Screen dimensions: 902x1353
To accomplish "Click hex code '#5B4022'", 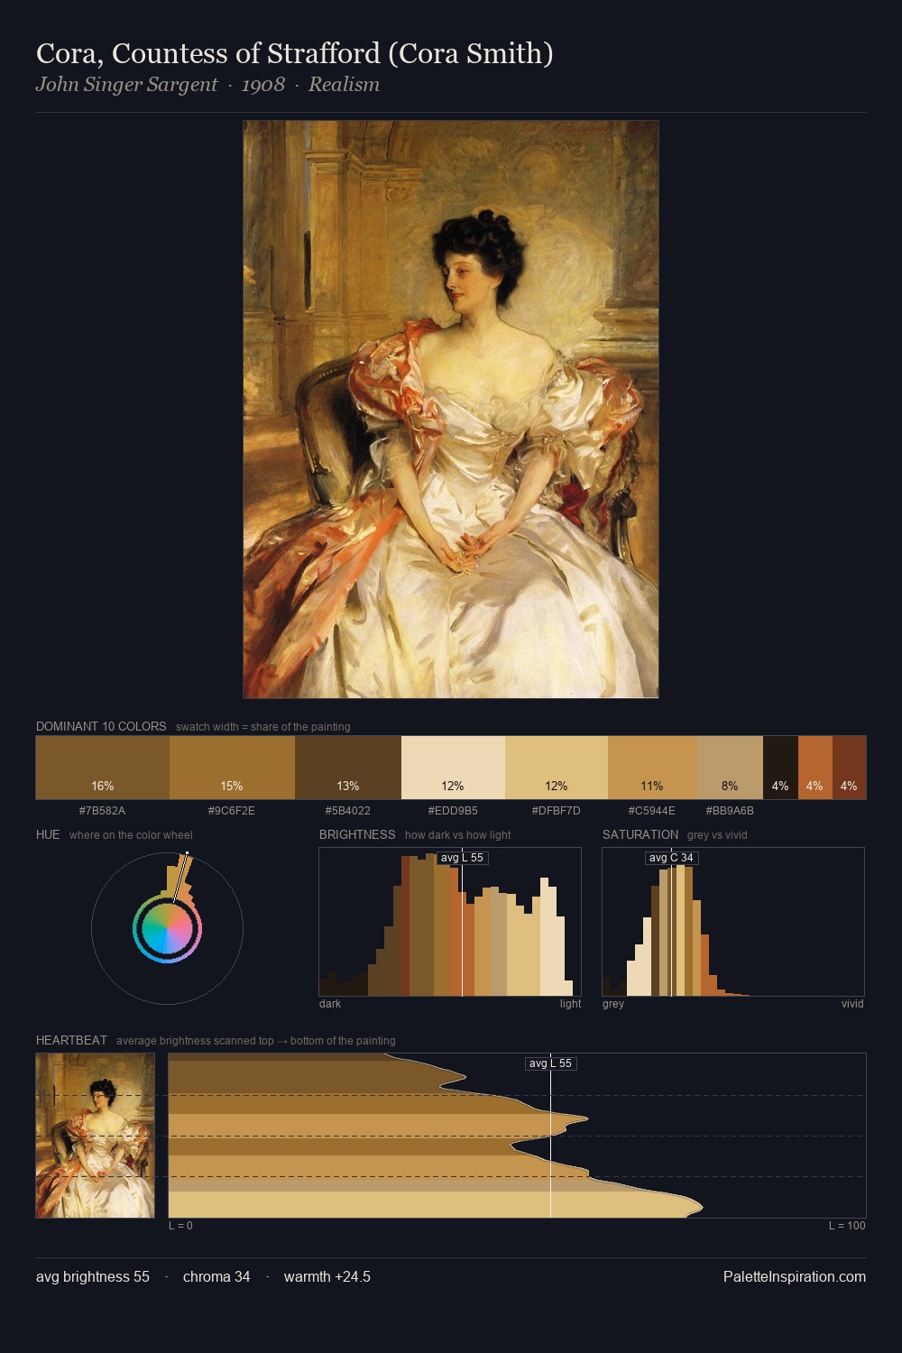I will click(x=348, y=811).
